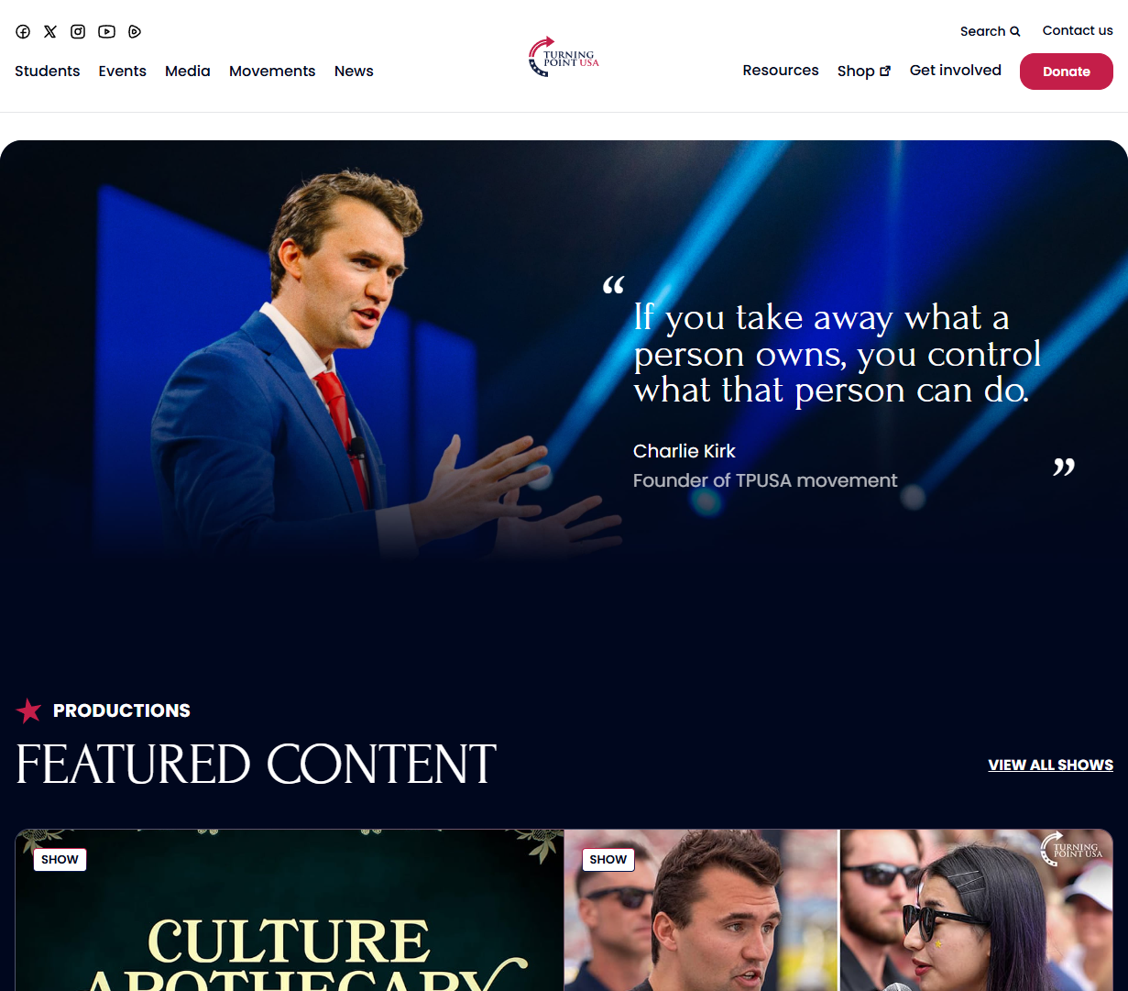Click the SHOW badge on the second card
This screenshot has width=1128, height=991.
tap(608, 859)
